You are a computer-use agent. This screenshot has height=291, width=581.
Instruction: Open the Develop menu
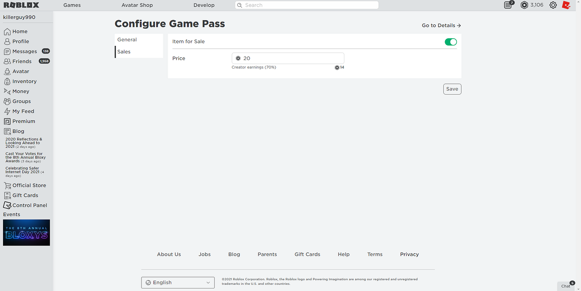click(204, 5)
